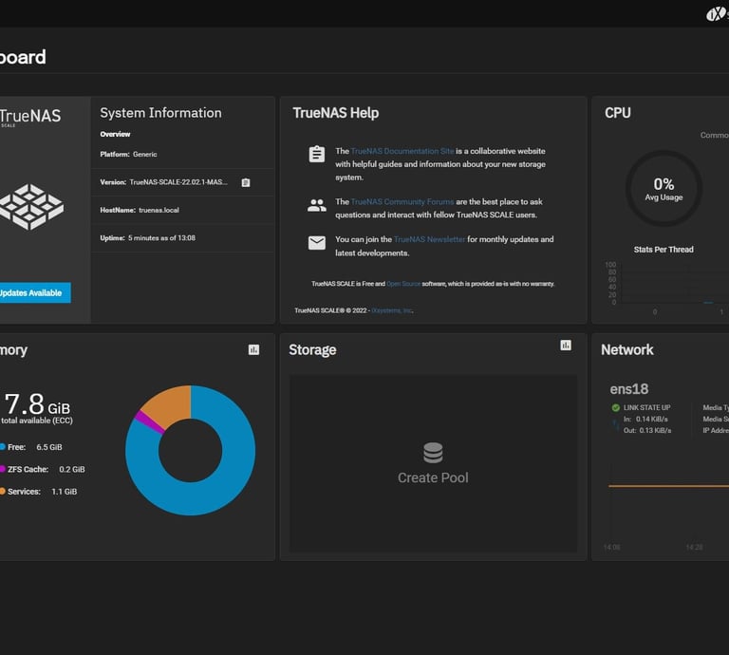Click the 7.8 GiB total available value
The height and width of the screenshot is (655, 729).
tap(37, 404)
